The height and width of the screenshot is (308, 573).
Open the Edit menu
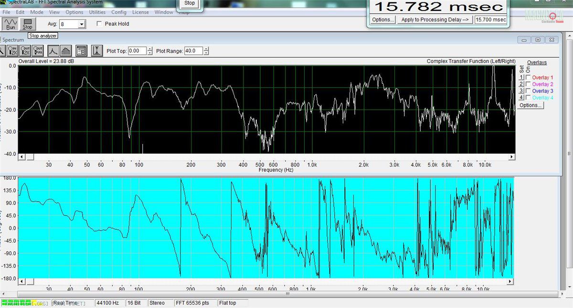point(20,12)
